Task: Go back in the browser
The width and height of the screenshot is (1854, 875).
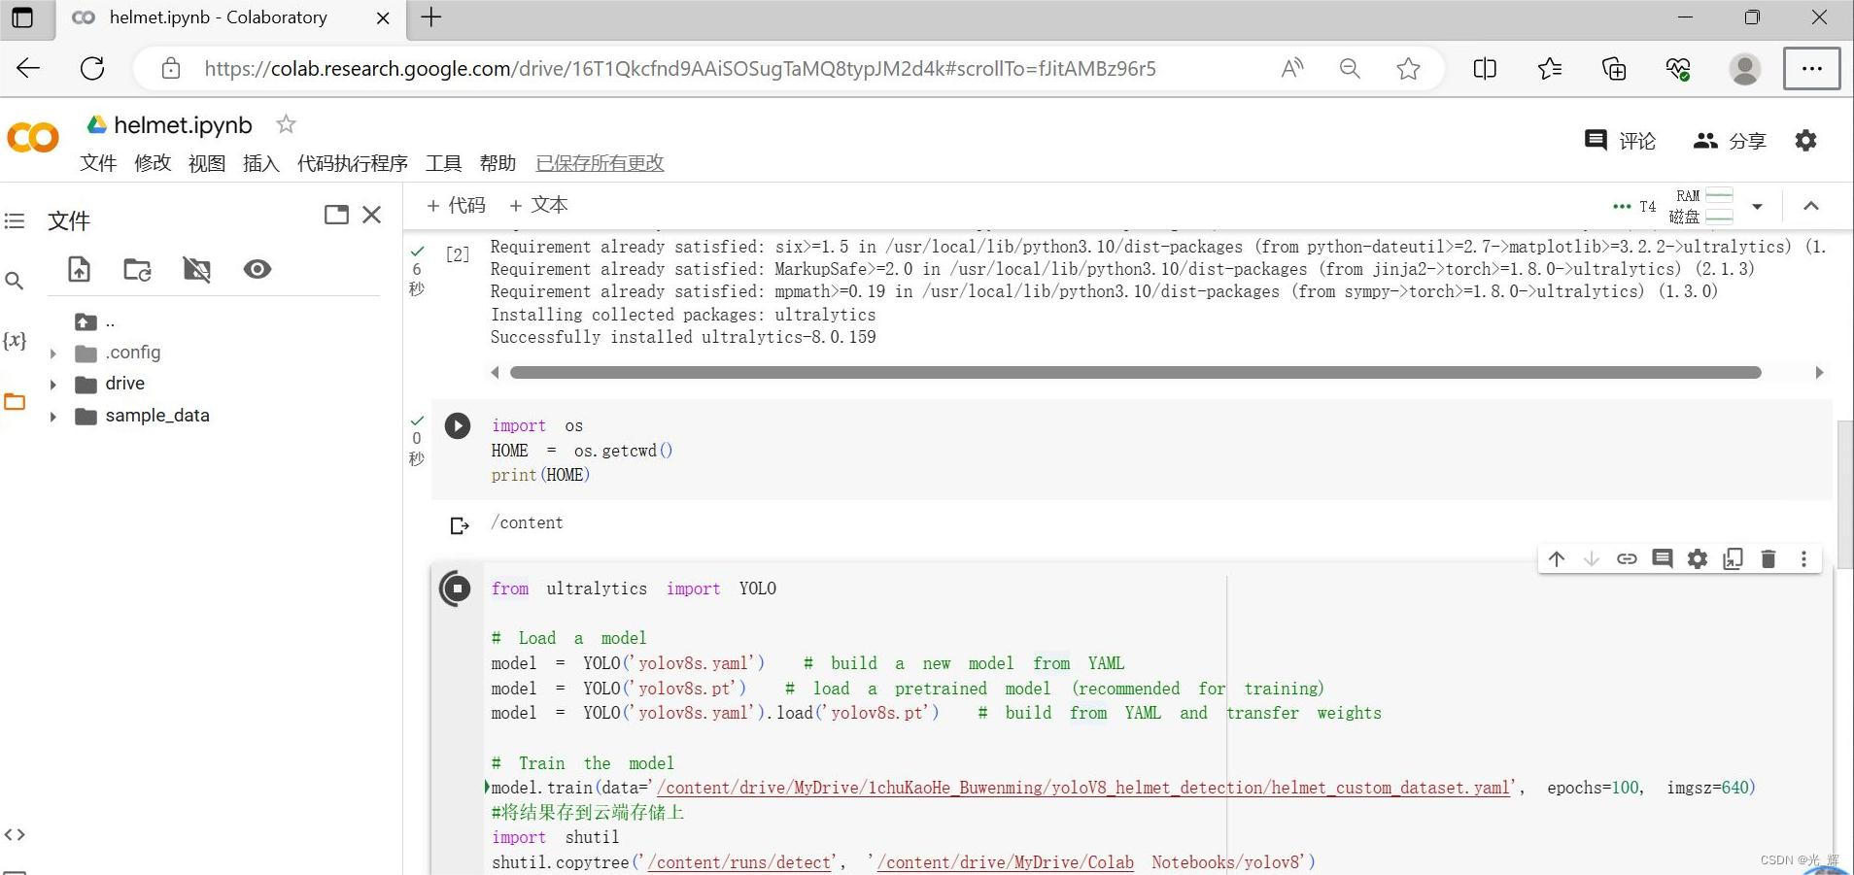Action: (28, 68)
